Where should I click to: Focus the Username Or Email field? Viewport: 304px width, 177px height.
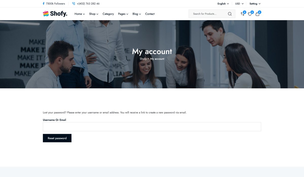(x=152, y=127)
